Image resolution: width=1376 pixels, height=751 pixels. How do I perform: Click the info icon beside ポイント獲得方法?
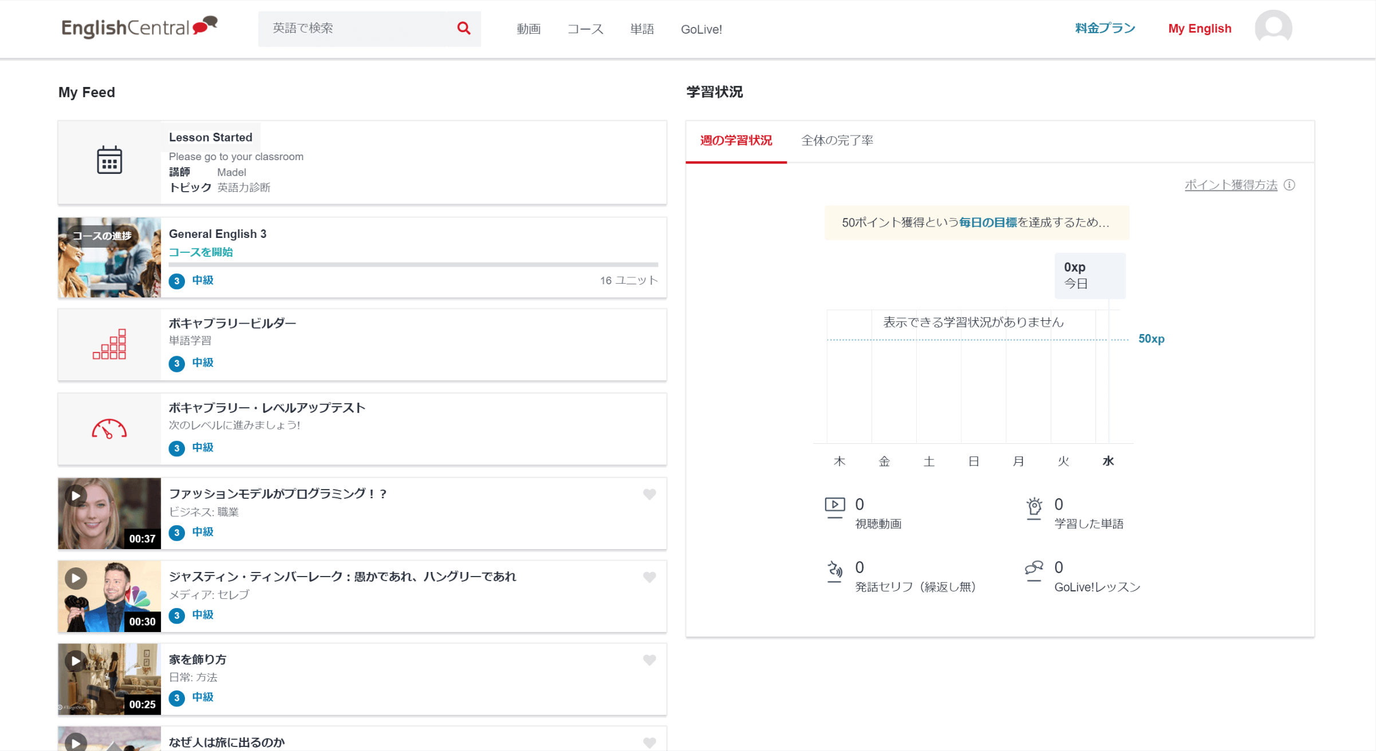(1290, 185)
